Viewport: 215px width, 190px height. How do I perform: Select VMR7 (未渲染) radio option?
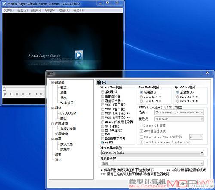(103, 113)
